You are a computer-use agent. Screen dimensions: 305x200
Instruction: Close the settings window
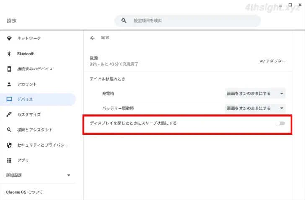[300, 5]
